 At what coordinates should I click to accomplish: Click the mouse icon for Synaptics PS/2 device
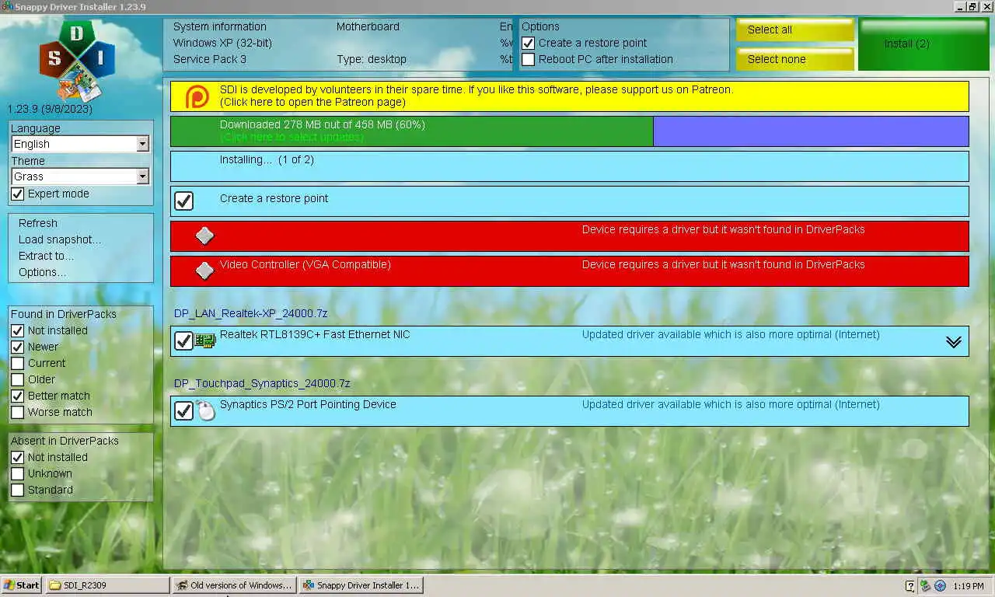pos(205,410)
